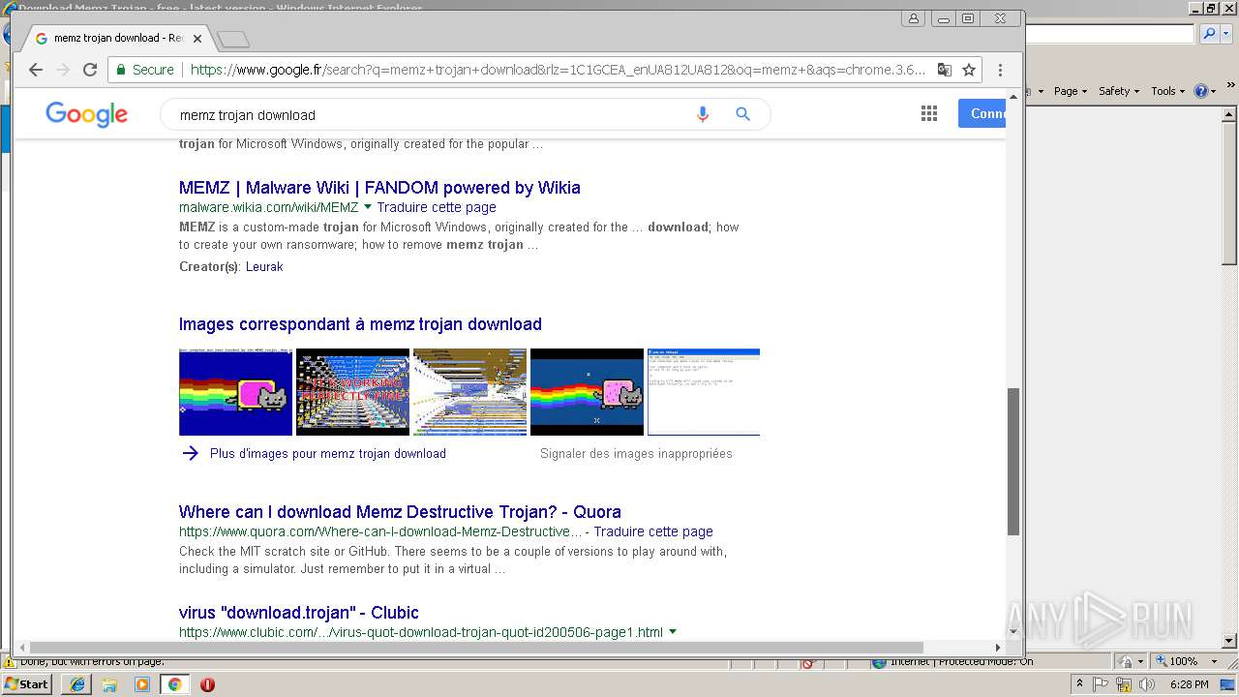The height and width of the screenshot is (697, 1239).
Task: Open the Page menu in Internet Explorer
Action: pos(1070,91)
